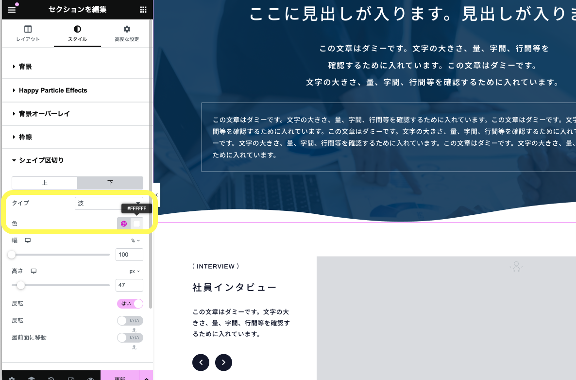
Task: Click the height input field showing 47
Action: pyautogui.click(x=129, y=285)
